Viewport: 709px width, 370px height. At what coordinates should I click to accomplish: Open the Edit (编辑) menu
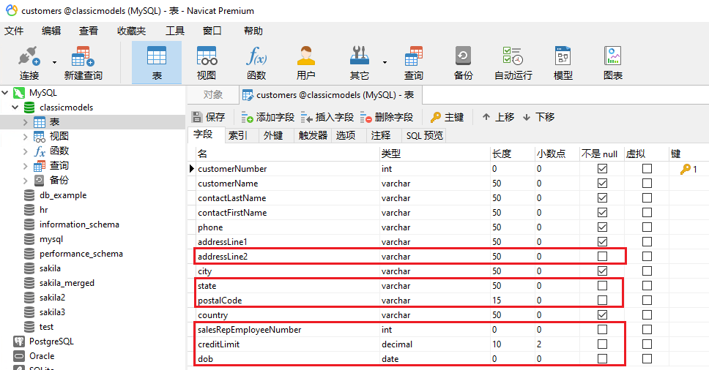click(51, 31)
